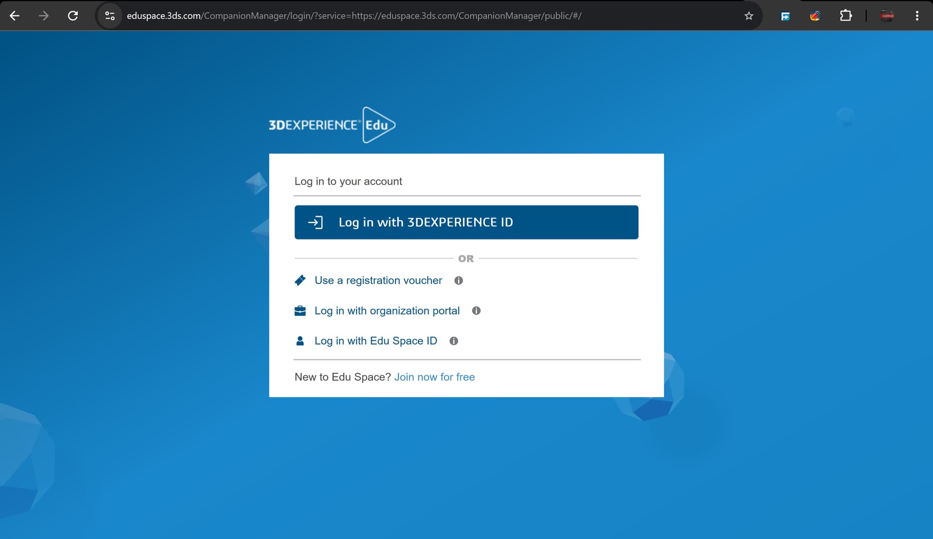Click the Log in with 3DEXPERIENCE ID button
Viewport: 933px width, 539px height.
[466, 222]
